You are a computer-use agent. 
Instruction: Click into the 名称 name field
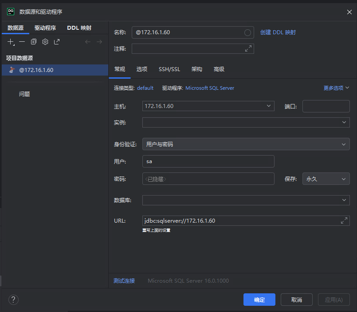point(193,32)
